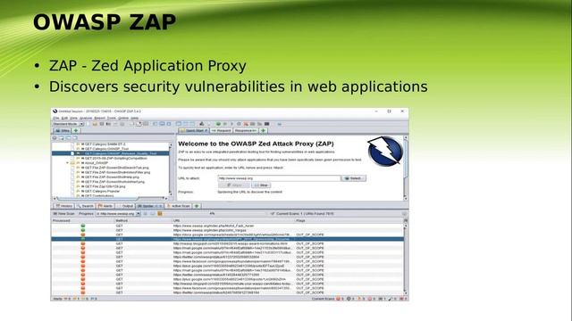Open the Analyse menu
This screenshot has width=572, height=321.
(x=86, y=119)
